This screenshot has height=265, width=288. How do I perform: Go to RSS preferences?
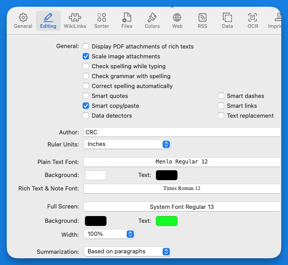pyautogui.click(x=202, y=21)
